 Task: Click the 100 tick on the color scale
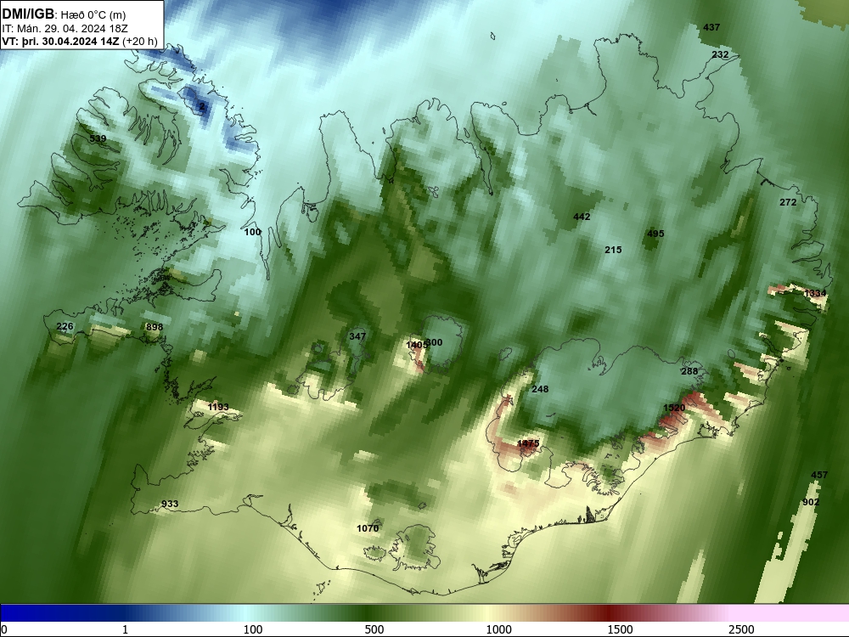(x=252, y=629)
